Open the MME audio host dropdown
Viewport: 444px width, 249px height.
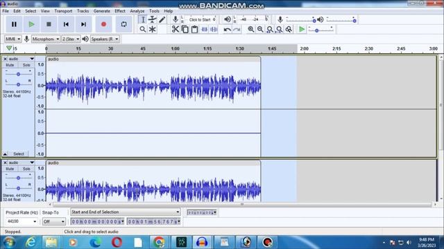(x=12, y=39)
